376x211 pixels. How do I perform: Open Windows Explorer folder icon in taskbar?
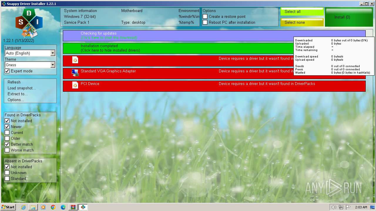coord(33,207)
